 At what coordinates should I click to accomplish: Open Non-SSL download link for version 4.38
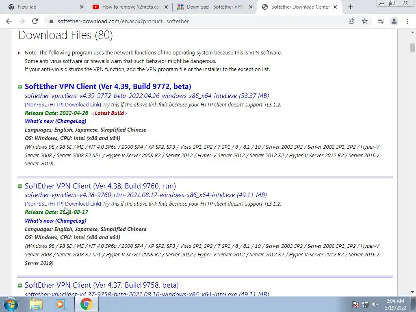pyautogui.click(x=63, y=204)
